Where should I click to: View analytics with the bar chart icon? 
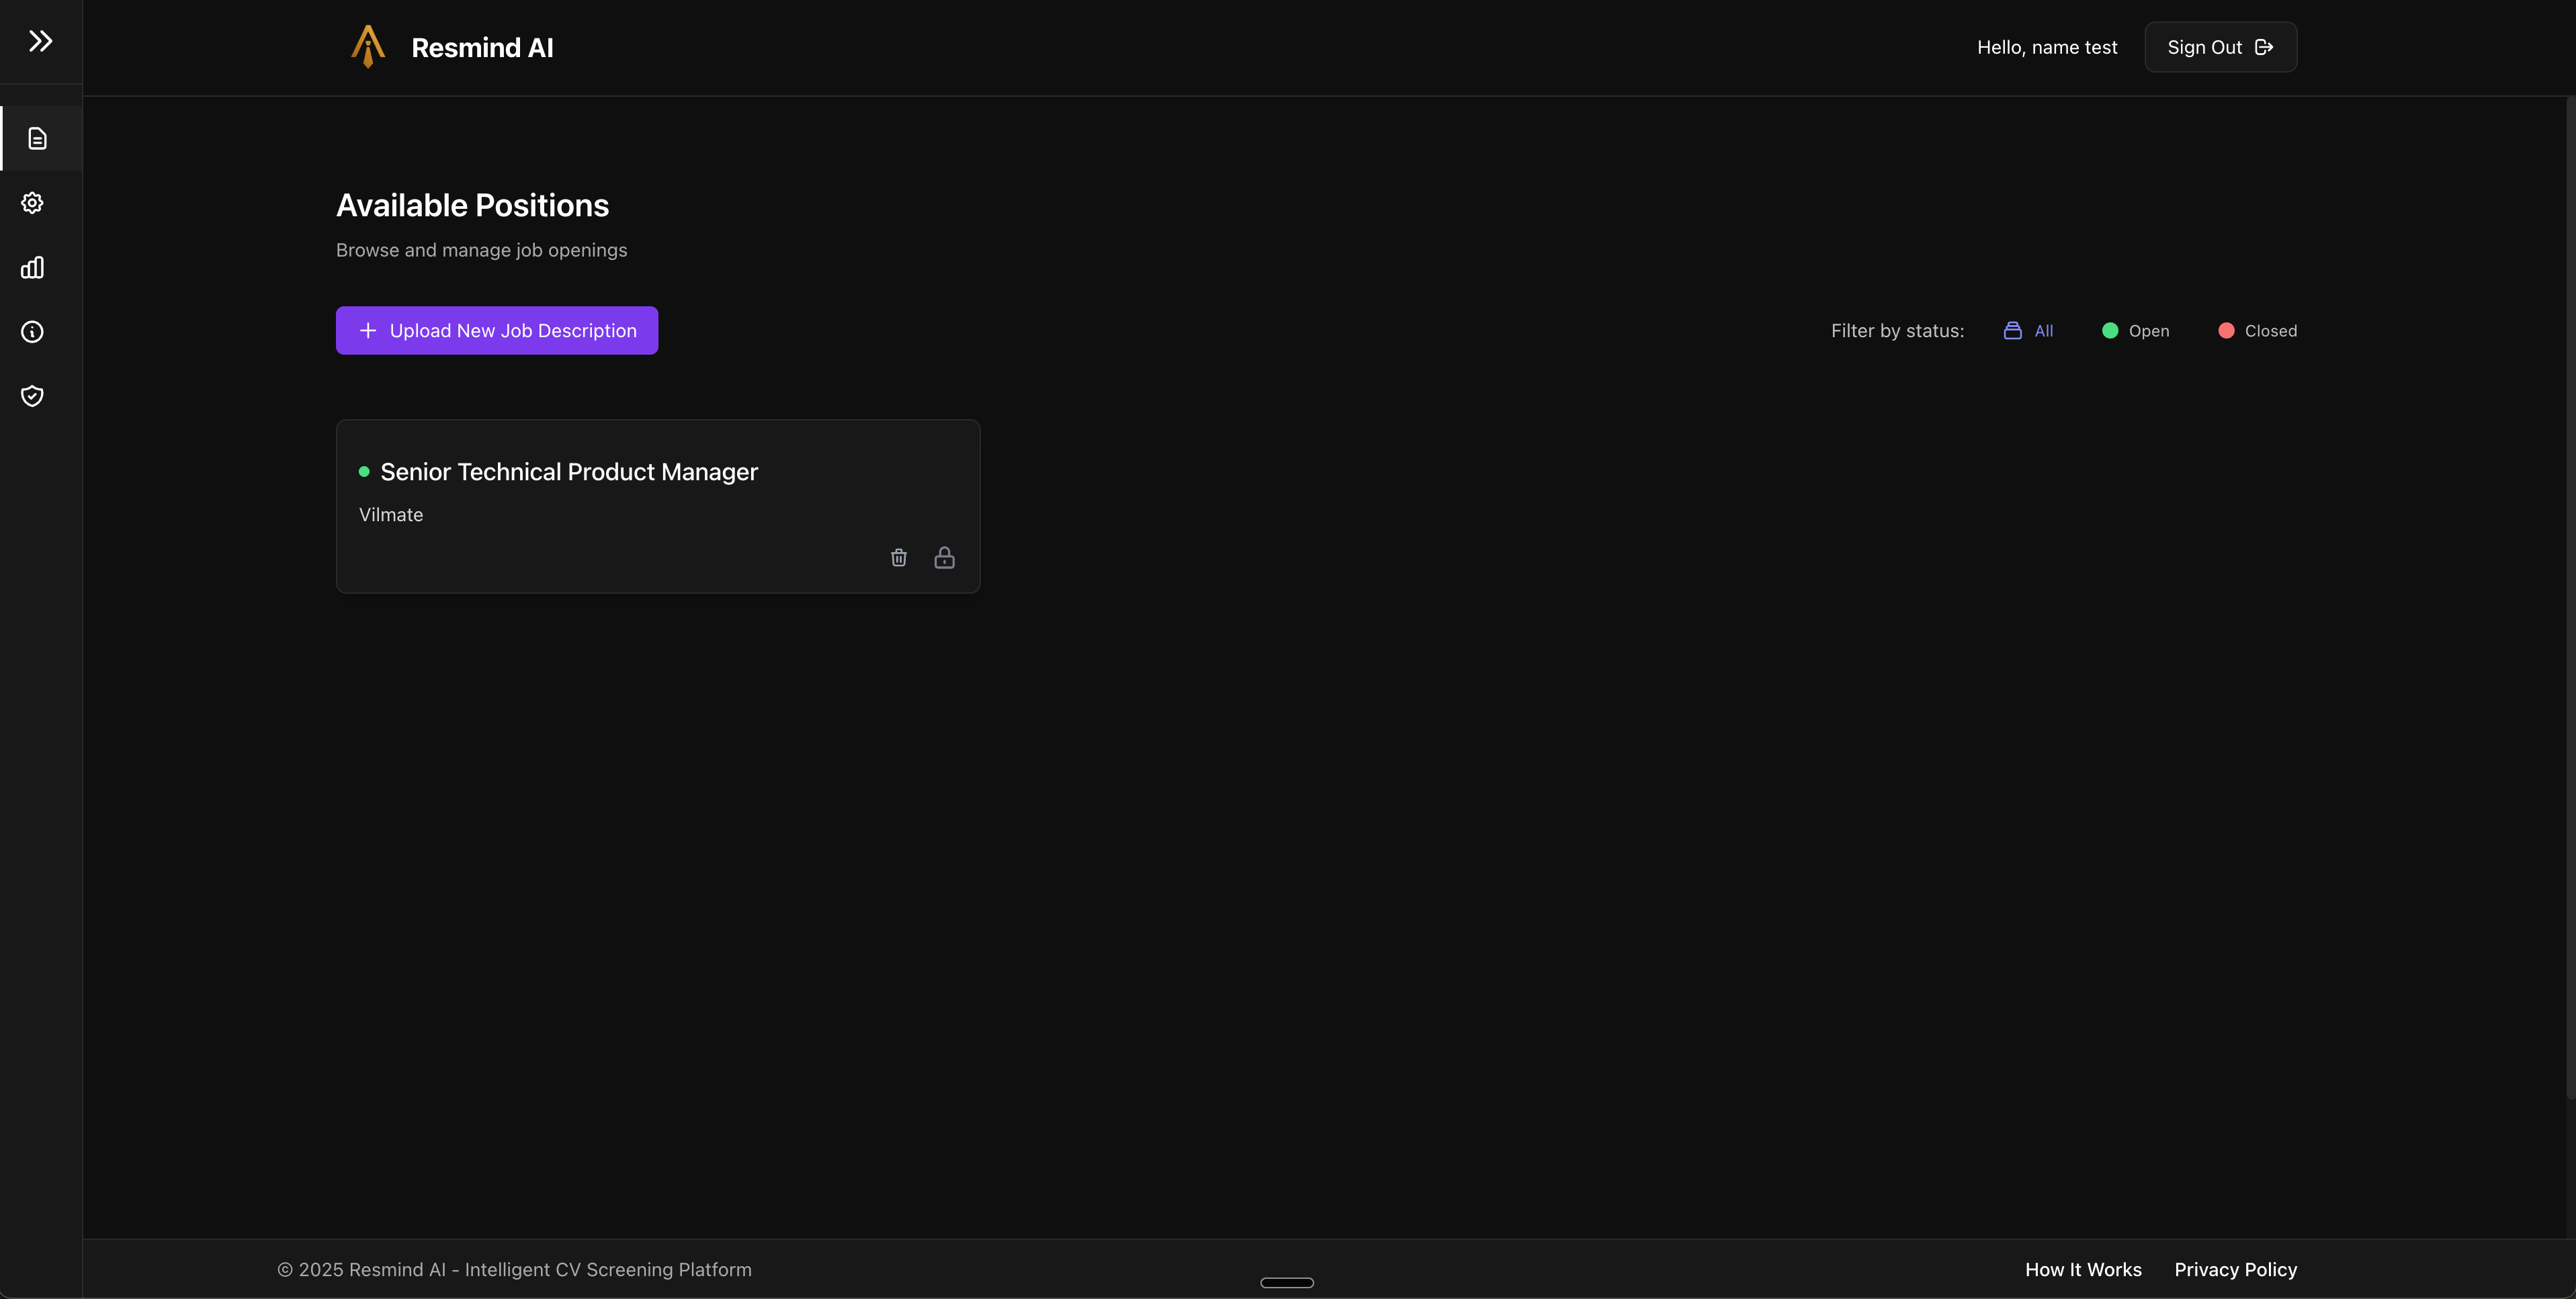click(33, 267)
